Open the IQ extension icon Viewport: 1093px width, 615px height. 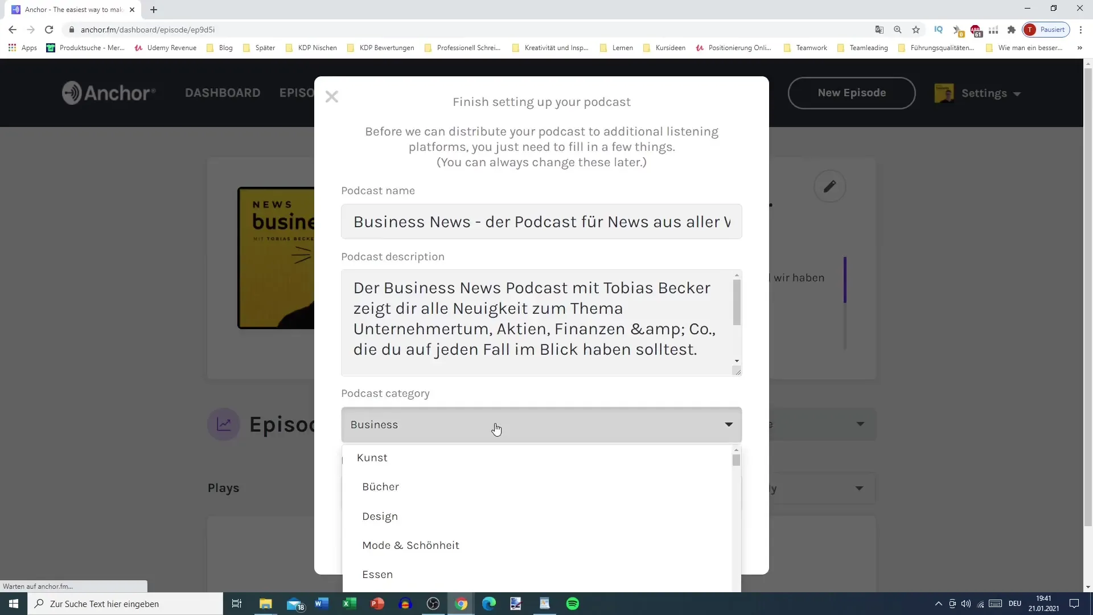pyautogui.click(x=939, y=30)
